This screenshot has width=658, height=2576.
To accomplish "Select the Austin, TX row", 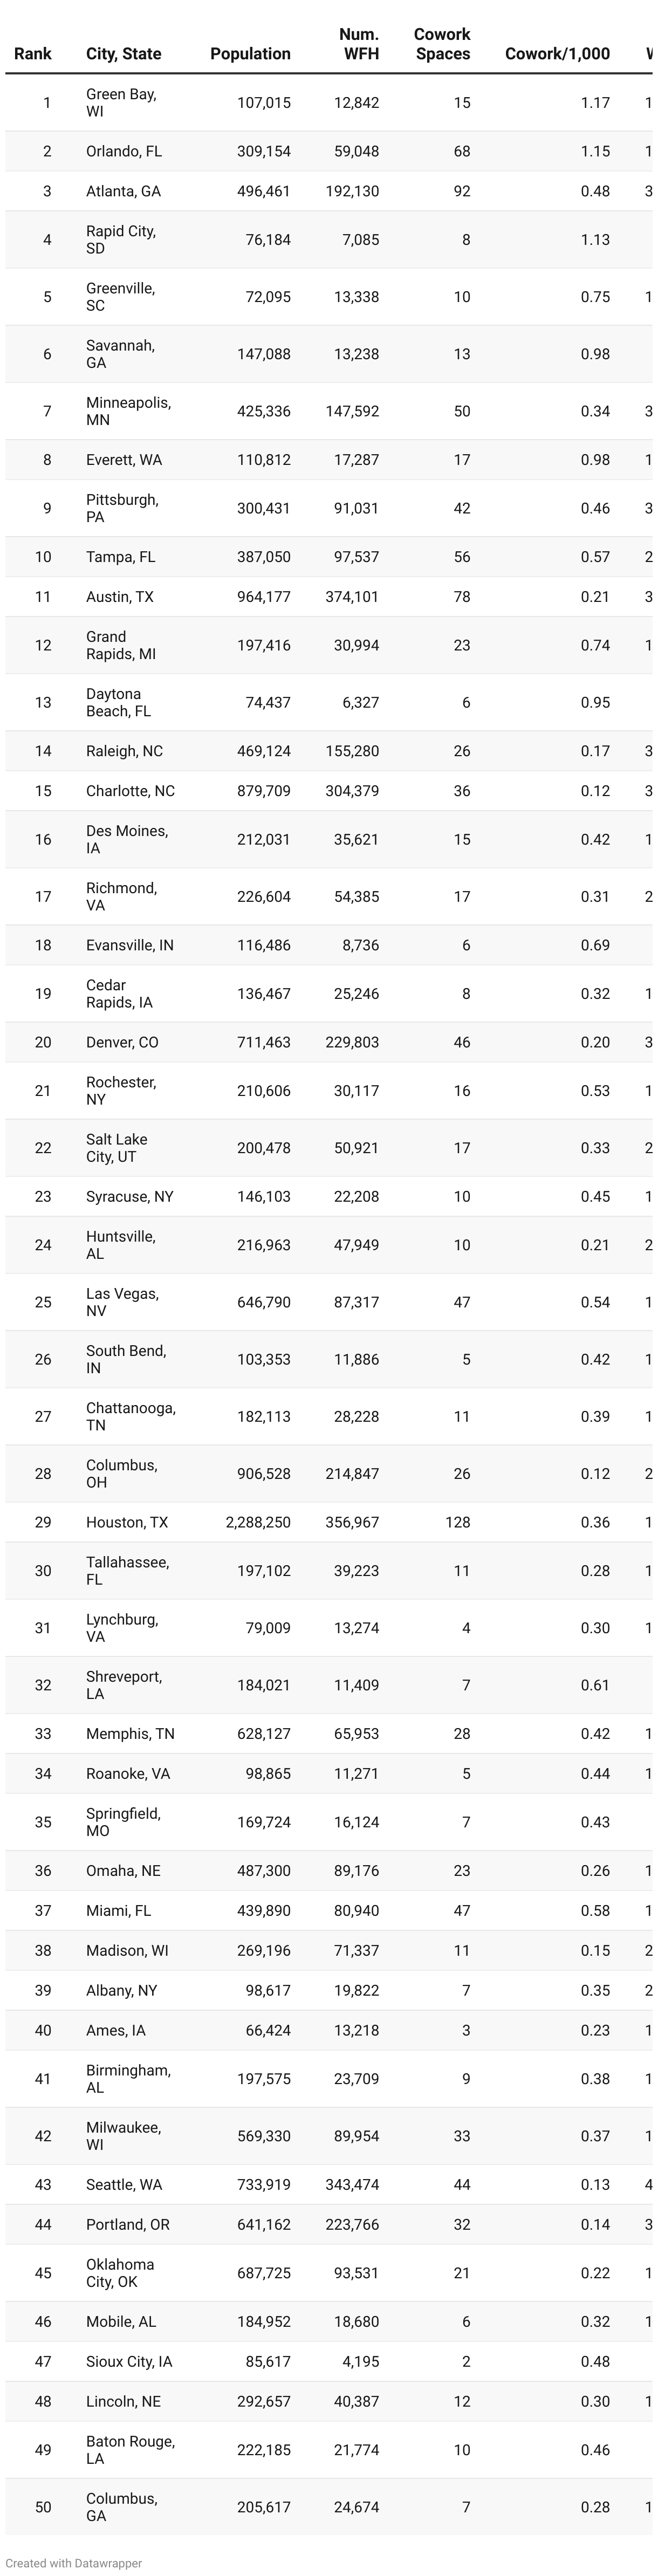I will pyautogui.click(x=329, y=597).
